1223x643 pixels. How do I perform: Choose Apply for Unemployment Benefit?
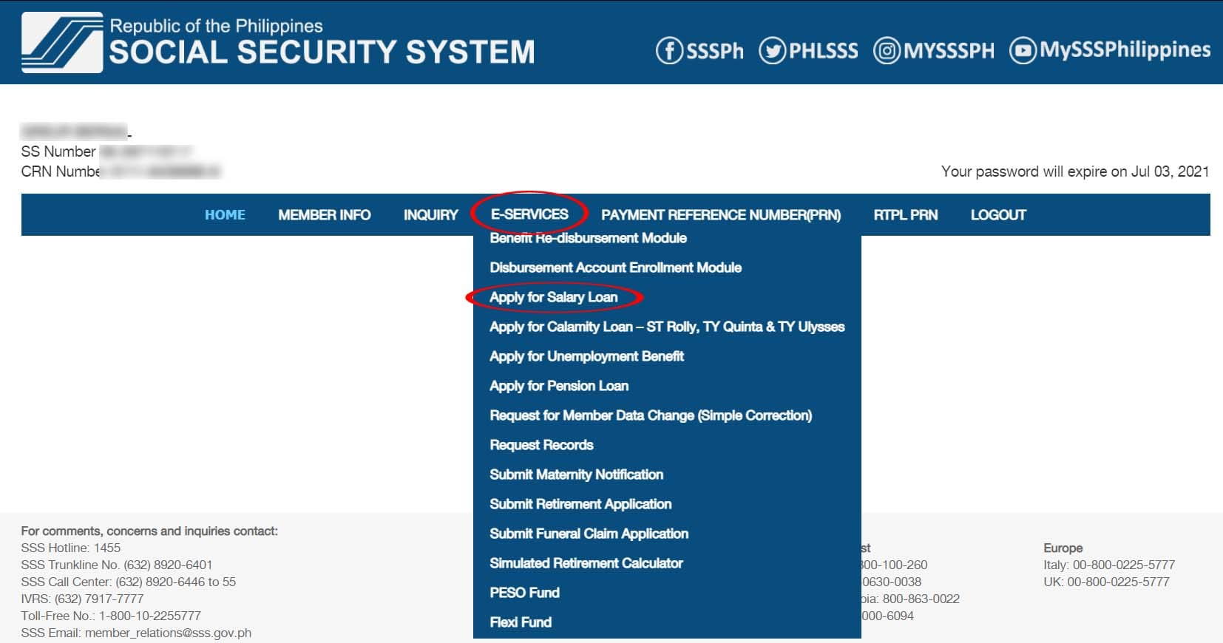tap(587, 356)
